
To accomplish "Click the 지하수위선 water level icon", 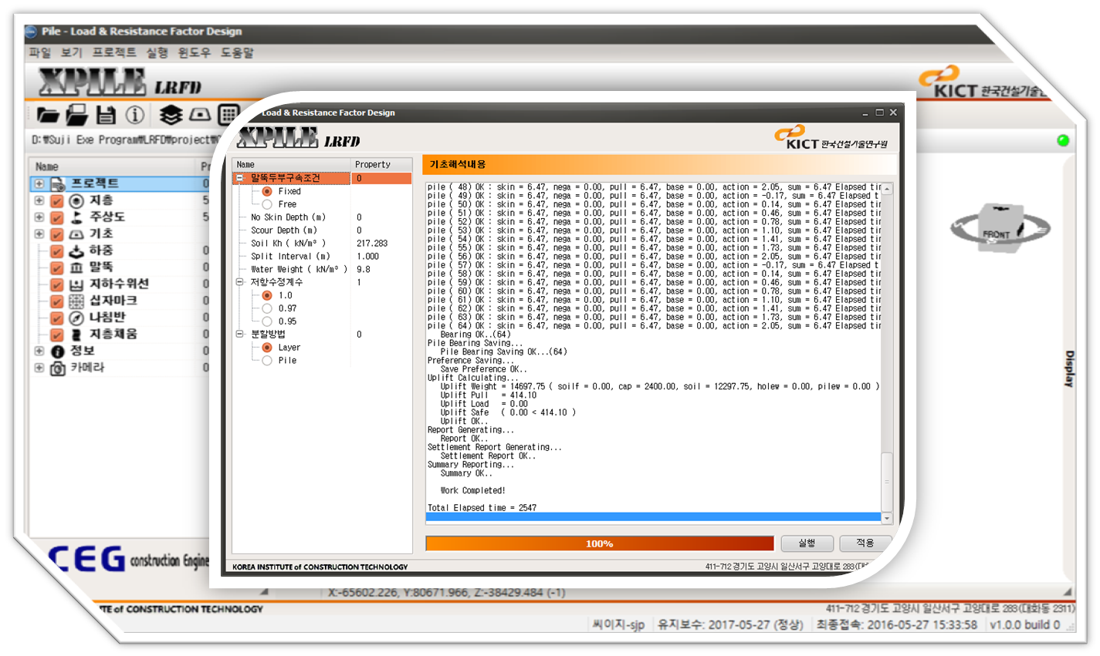I will coord(76,284).
